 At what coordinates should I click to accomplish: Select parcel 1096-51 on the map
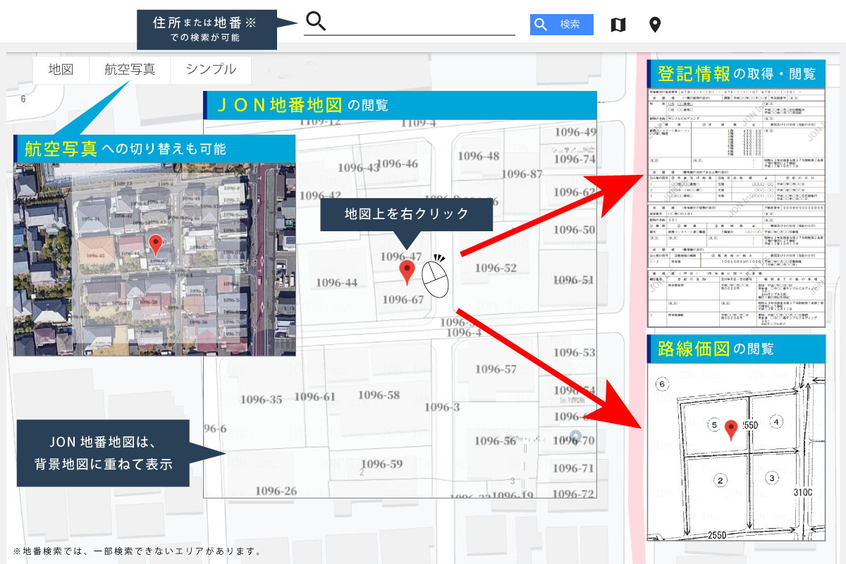tap(575, 280)
